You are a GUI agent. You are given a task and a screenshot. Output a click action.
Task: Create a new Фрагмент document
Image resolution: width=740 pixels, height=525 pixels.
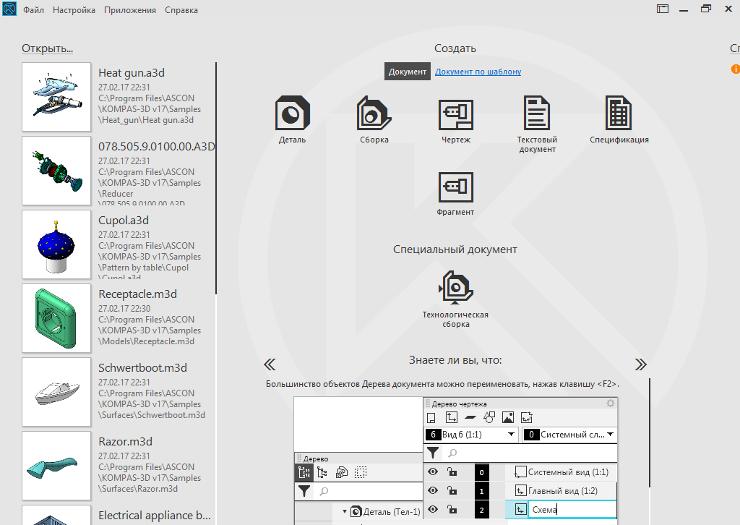[x=455, y=187]
